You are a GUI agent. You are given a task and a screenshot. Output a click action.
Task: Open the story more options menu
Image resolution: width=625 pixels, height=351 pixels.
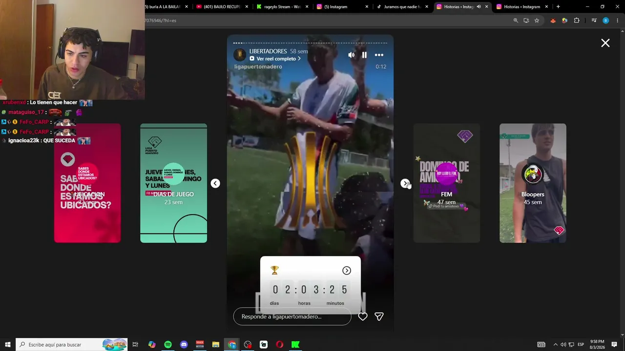pos(379,55)
